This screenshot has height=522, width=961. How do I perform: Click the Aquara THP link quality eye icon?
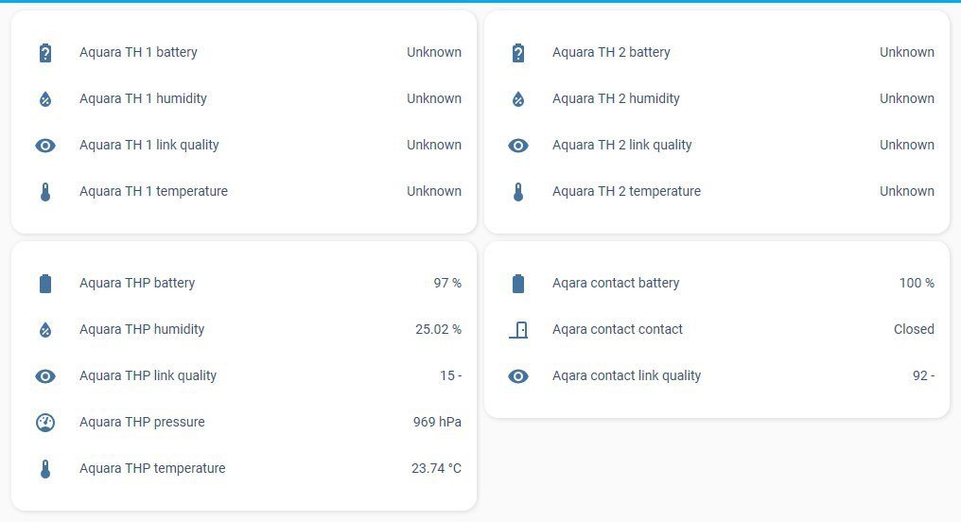pyautogui.click(x=45, y=376)
